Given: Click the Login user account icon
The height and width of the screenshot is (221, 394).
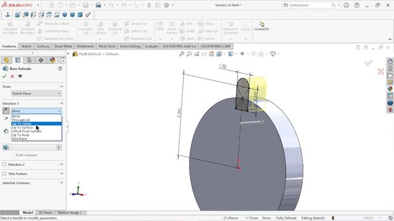Looking at the screenshot, I should tap(346, 5).
